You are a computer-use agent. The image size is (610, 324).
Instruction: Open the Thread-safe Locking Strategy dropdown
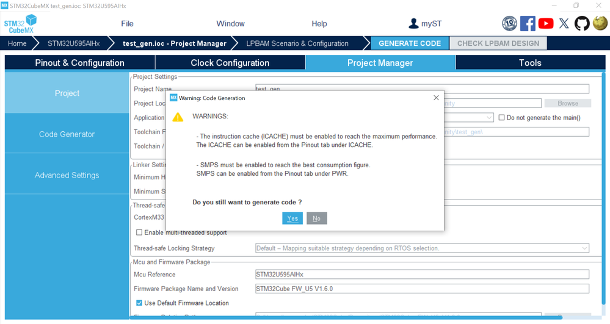coord(422,248)
